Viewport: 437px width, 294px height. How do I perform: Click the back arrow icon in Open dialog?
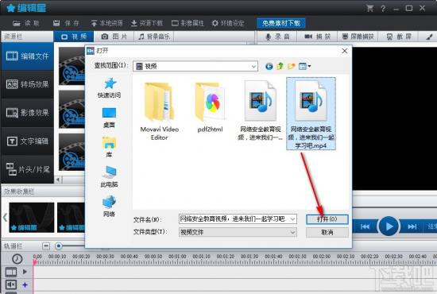(269, 66)
